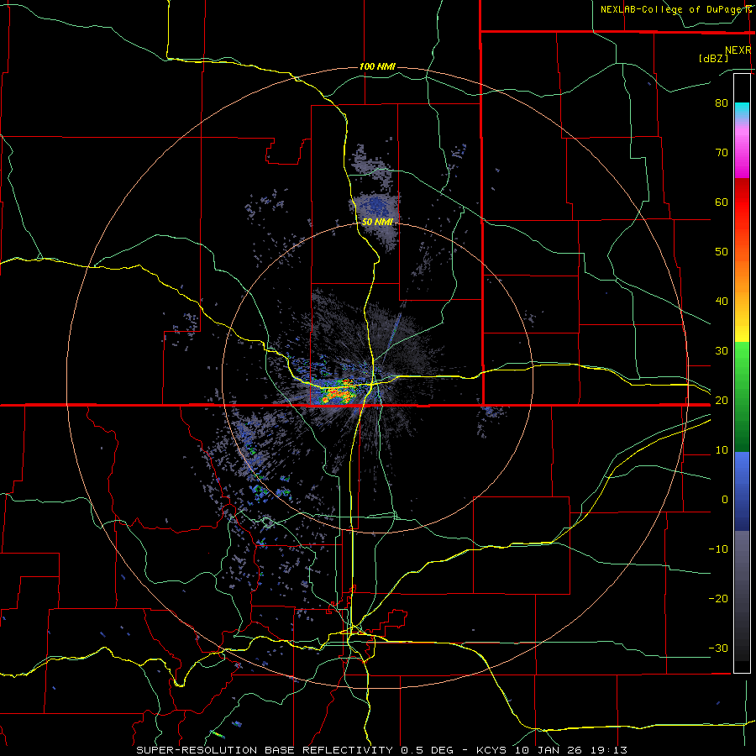Click the "[dBZ]" legend unit label
The image size is (756, 756).
coord(713,58)
